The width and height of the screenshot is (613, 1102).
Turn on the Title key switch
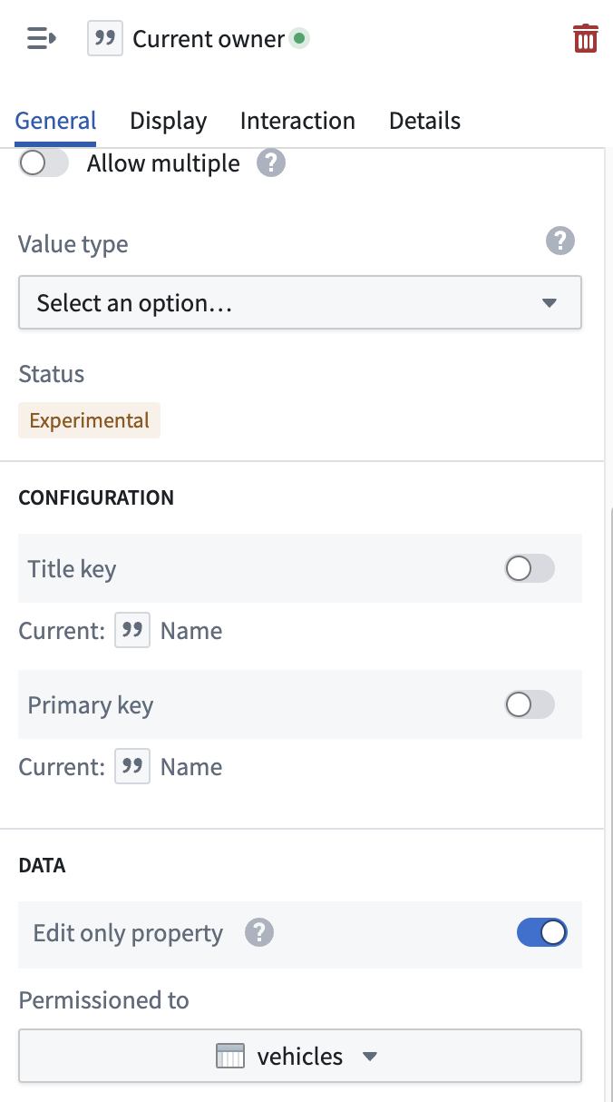click(x=530, y=569)
